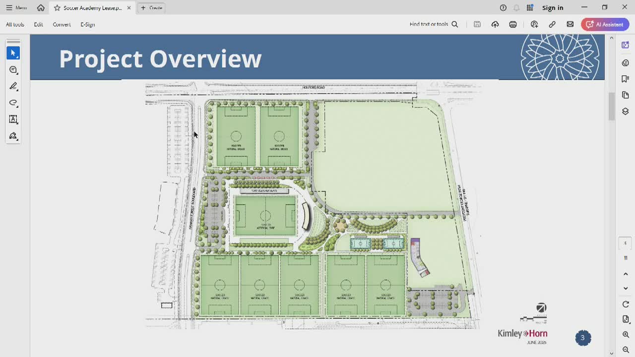Screen dimensions: 635x357
Task: Open the Layers panel
Action: pyautogui.click(x=626, y=112)
